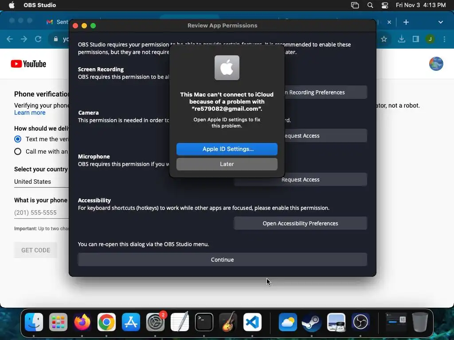Expand Chrome tab search chevron
Screen dimensions: 454x340
440,22
